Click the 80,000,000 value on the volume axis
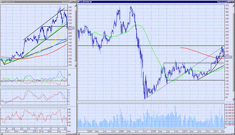Viewport: 235px width, 135px height. coord(230,104)
